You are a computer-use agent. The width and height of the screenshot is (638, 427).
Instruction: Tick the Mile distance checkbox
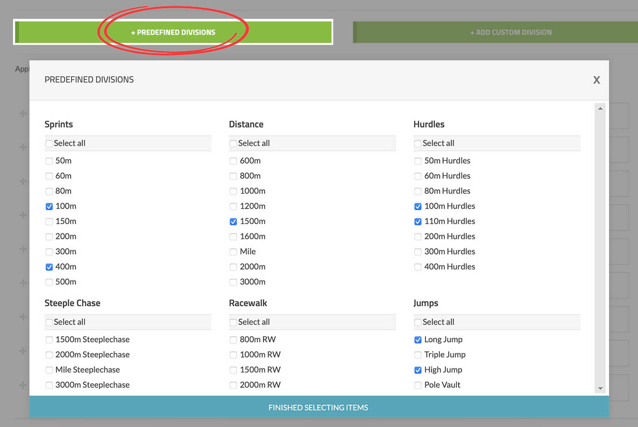234,252
